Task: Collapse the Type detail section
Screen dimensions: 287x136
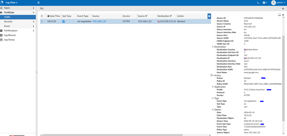Action: click(213, 98)
